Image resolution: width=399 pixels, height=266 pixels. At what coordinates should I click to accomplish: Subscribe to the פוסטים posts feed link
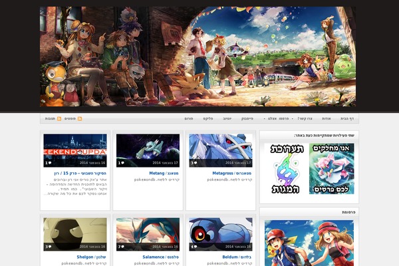coord(70,118)
